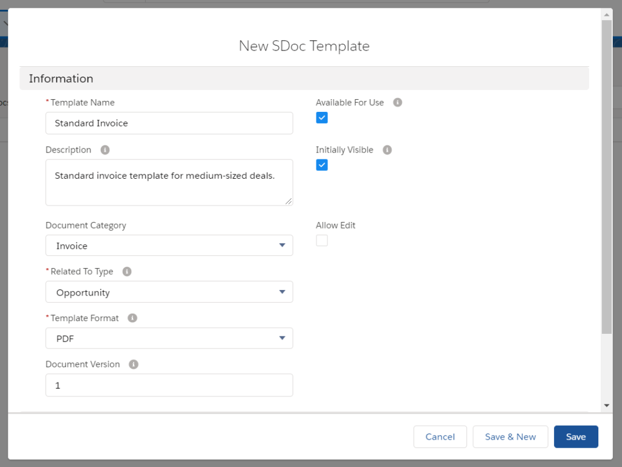
Task: Click the Description field info icon
Action: pos(105,150)
